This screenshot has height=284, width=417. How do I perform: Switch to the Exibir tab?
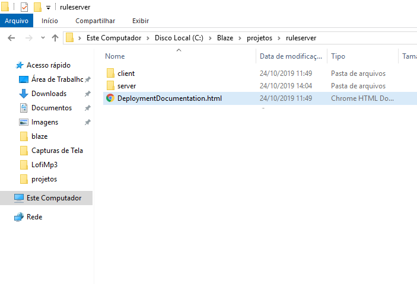[141, 21]
